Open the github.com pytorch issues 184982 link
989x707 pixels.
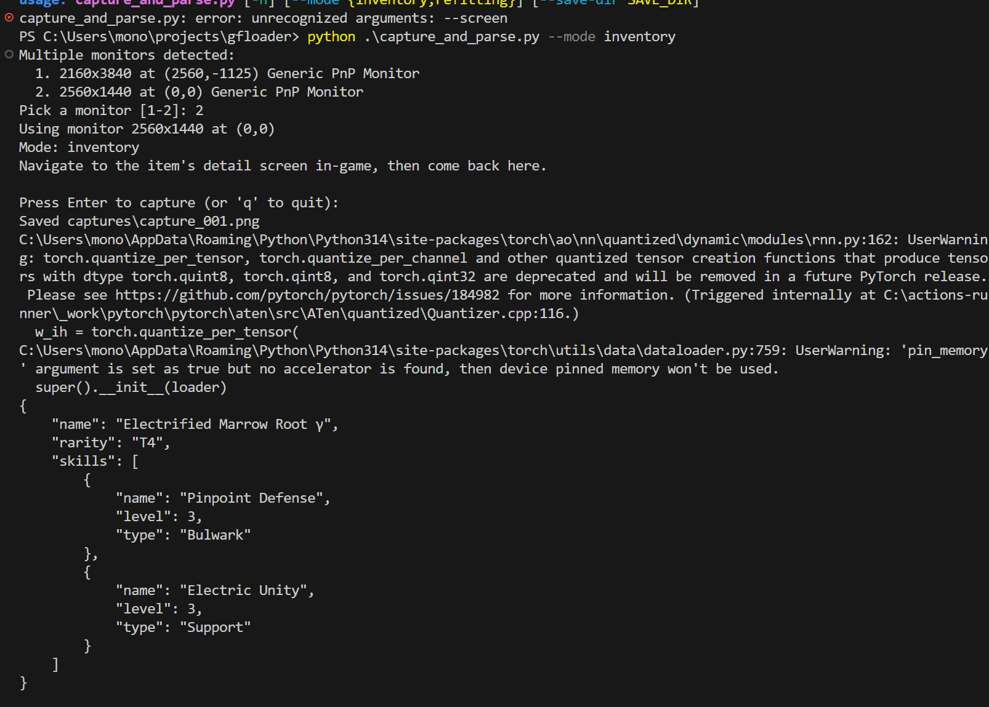pos(307,295)
